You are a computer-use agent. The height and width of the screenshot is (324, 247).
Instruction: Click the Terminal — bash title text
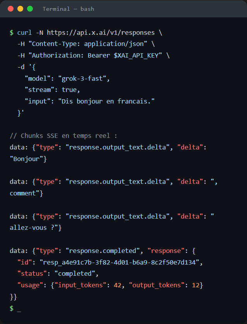68,9
